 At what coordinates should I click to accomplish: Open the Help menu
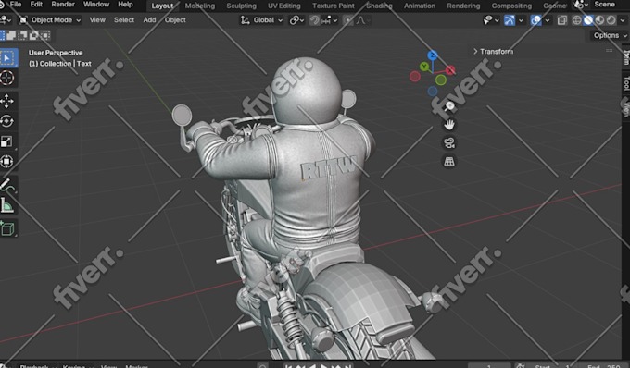click(x=125, y=5)
